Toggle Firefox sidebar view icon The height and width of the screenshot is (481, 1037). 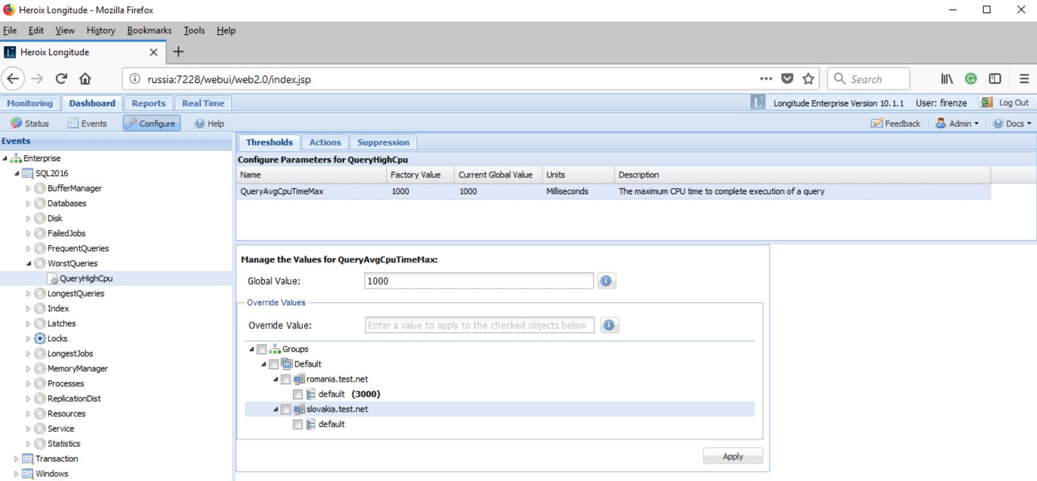(995, 79)
